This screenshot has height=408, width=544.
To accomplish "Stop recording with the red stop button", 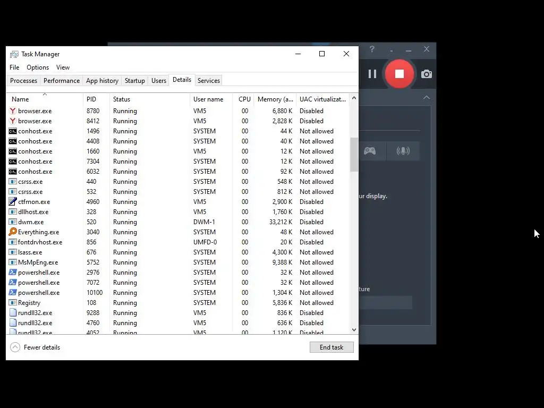I will click(399, 74).
